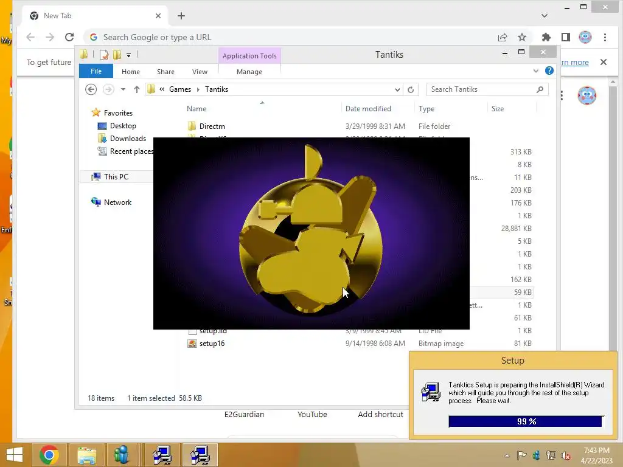Bookmark this tab with the star icon
623x467 pixels.
point(522,37)
